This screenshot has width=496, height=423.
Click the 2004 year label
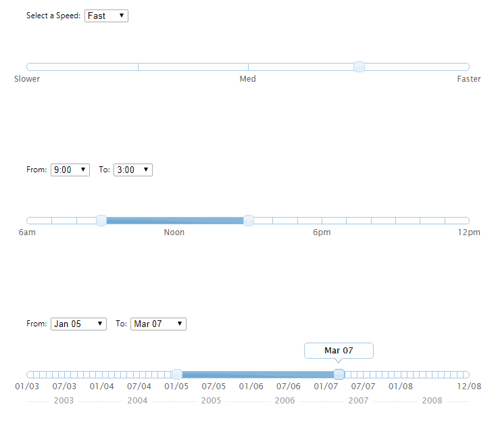(137, 401)
